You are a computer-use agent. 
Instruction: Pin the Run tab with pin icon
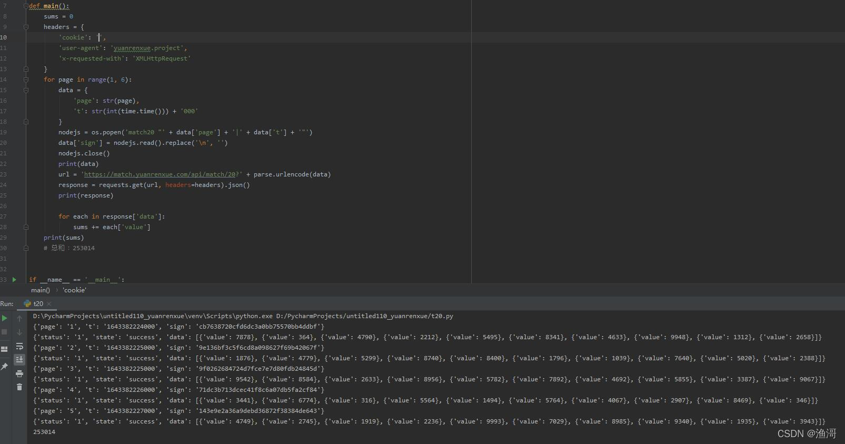coord(5,366)
